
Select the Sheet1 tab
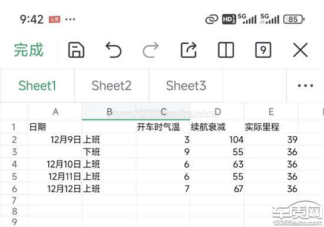point(37,85)
